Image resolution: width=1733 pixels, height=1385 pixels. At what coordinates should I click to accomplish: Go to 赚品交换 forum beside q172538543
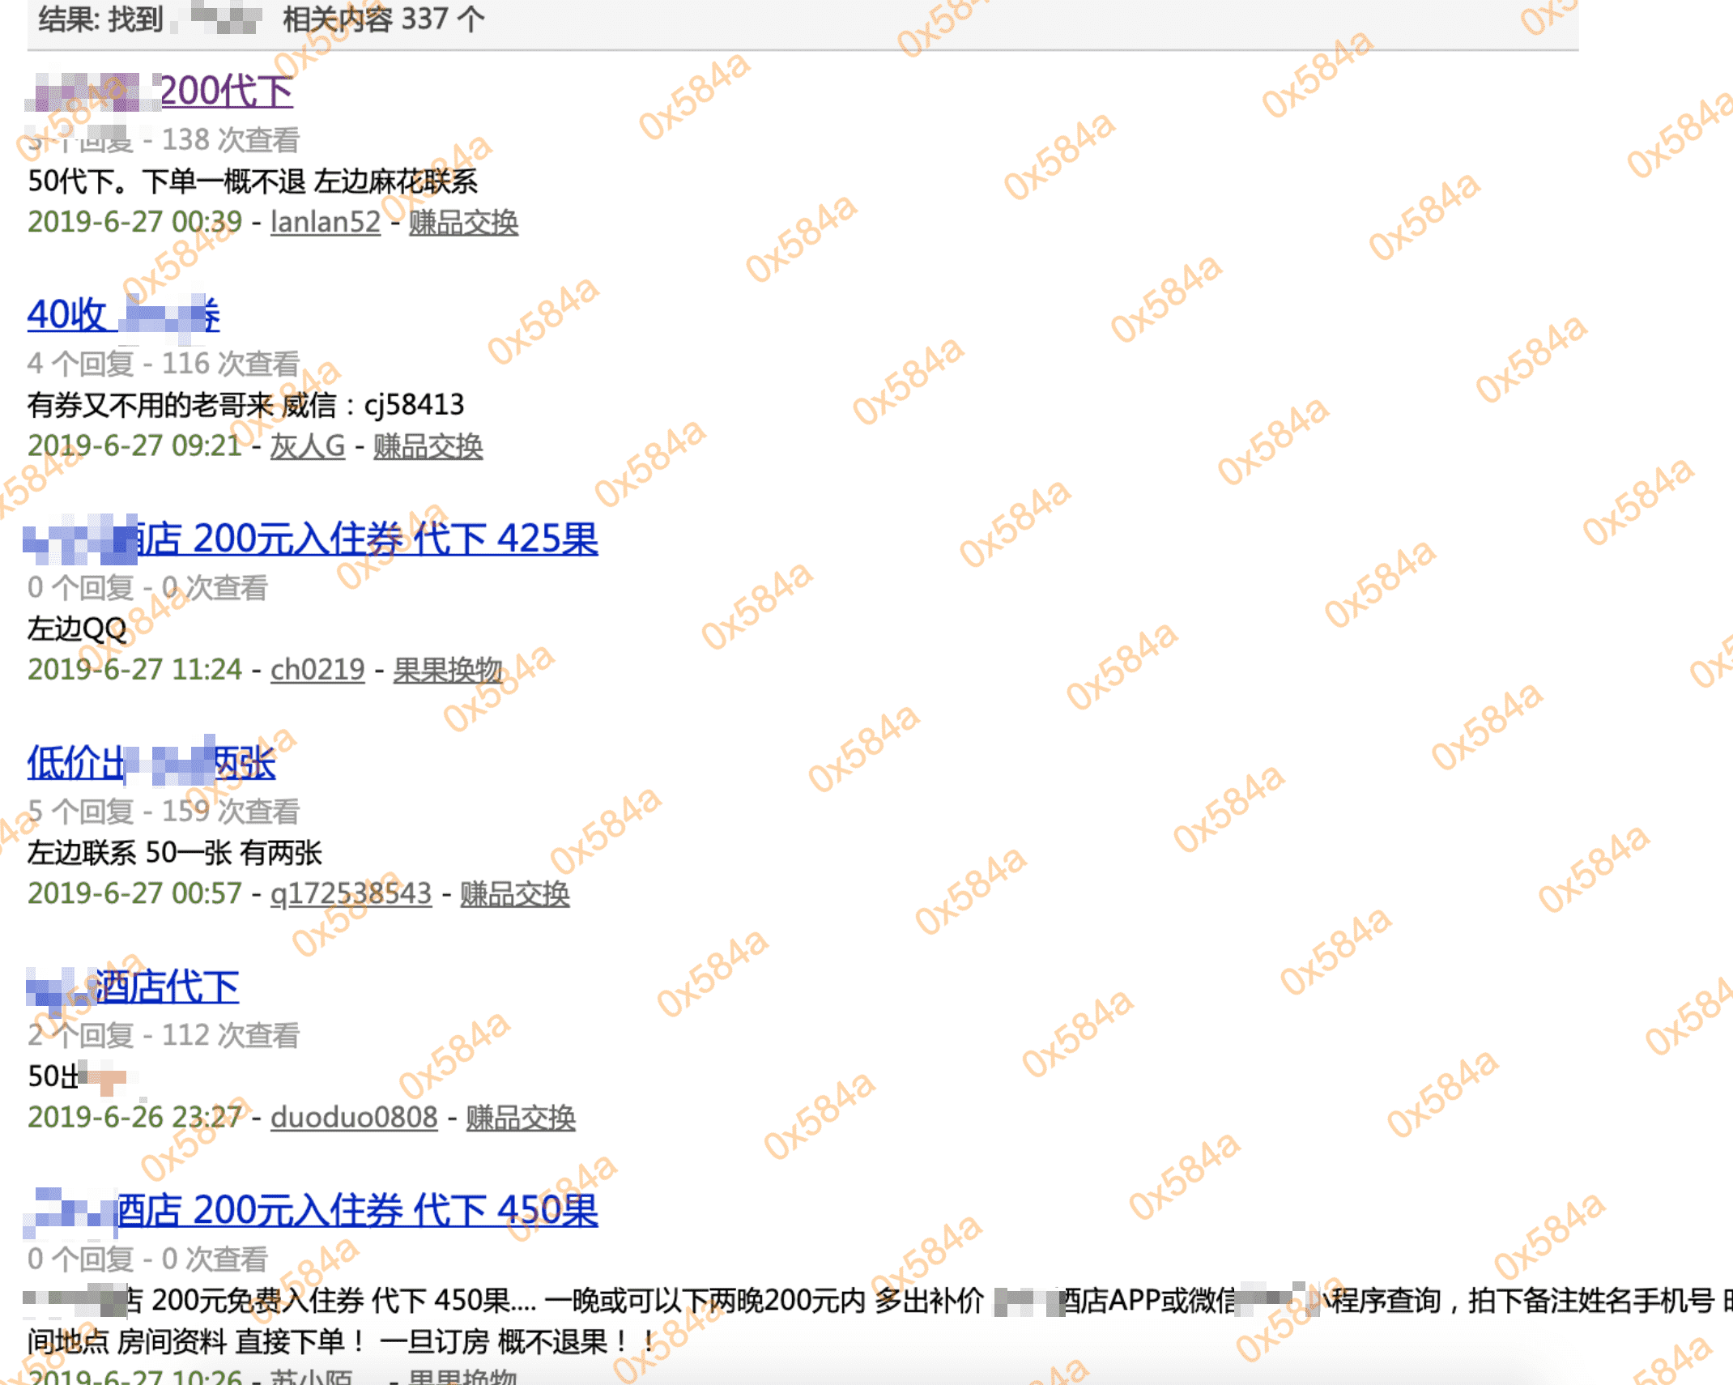[x=514, y=893]
